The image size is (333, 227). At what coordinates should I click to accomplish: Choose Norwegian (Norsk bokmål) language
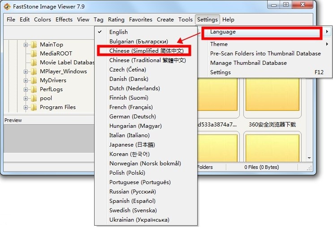coord(146,164)
